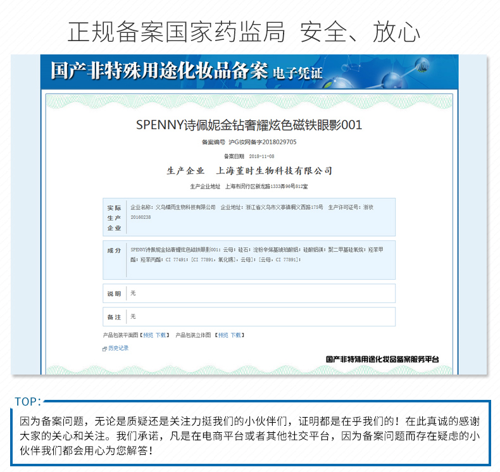
Task: Click the 实际生产企业 row label
Action: [114, 218]
